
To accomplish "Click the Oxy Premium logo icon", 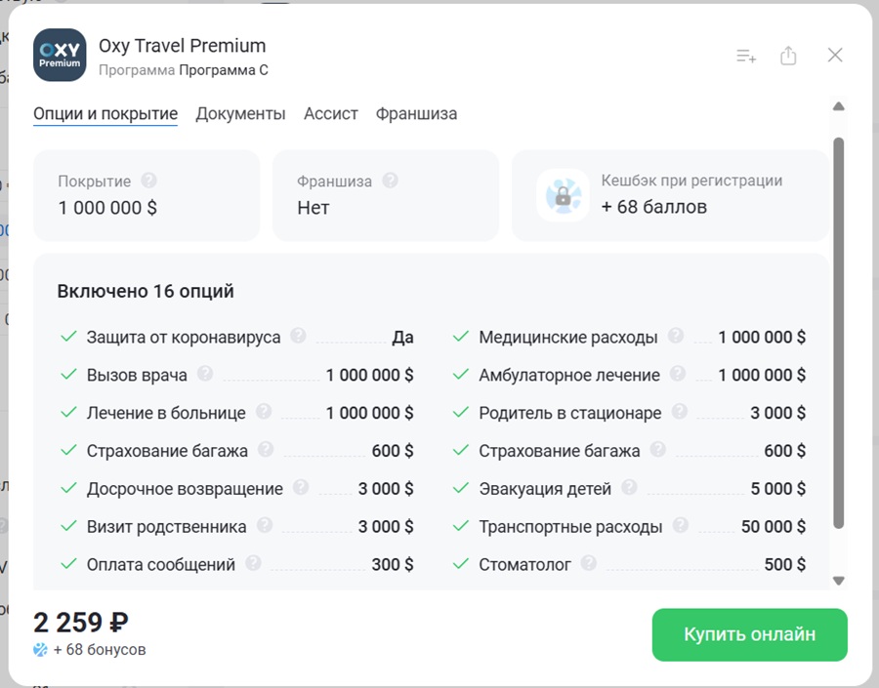I will pyautogui.click(x=60, y=56).
